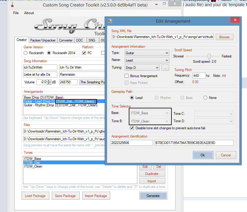Click the Song XML File path field
The width and height of the screenshot is (247, 212).
pos(163,37)
